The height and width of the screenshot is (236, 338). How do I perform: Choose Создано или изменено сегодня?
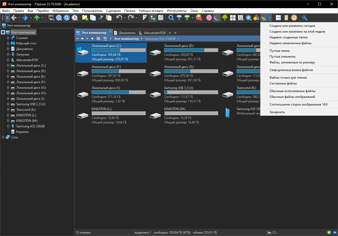292,26
